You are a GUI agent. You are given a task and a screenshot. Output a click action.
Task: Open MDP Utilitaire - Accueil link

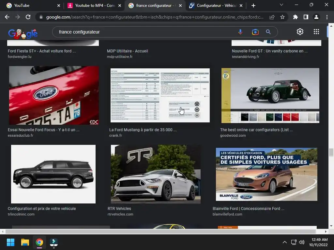pyautogui.click(x=128, y=51)
